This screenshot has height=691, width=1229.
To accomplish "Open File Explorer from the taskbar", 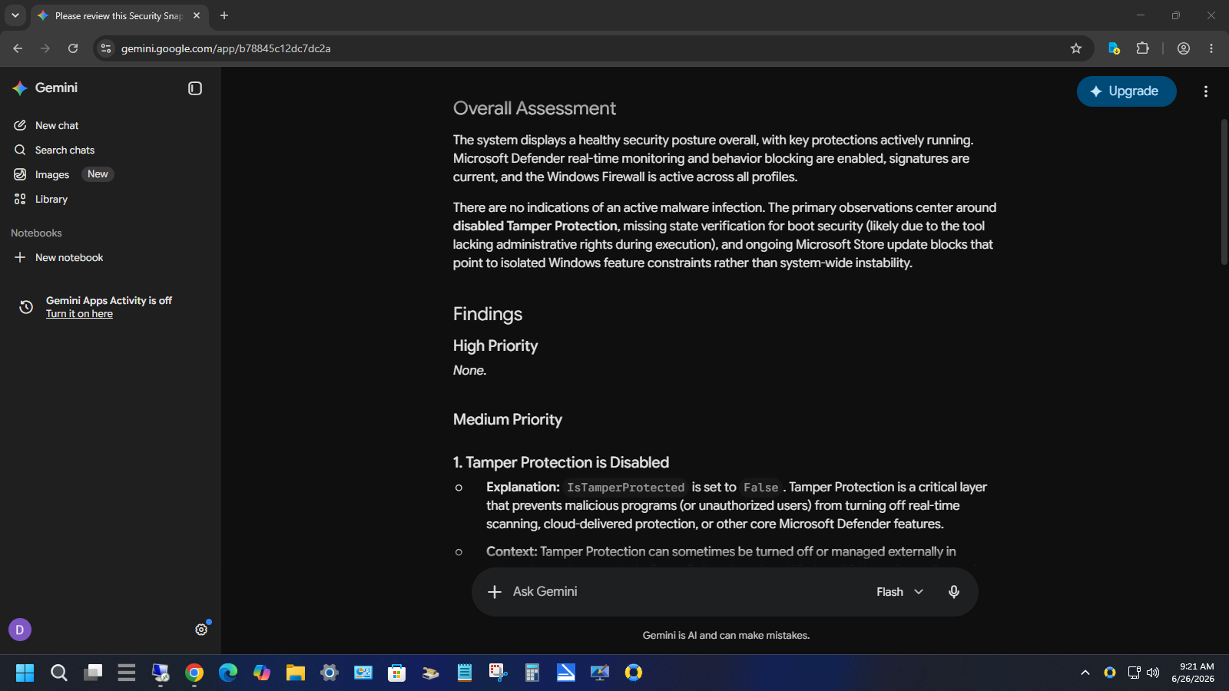I will (296, 673).
